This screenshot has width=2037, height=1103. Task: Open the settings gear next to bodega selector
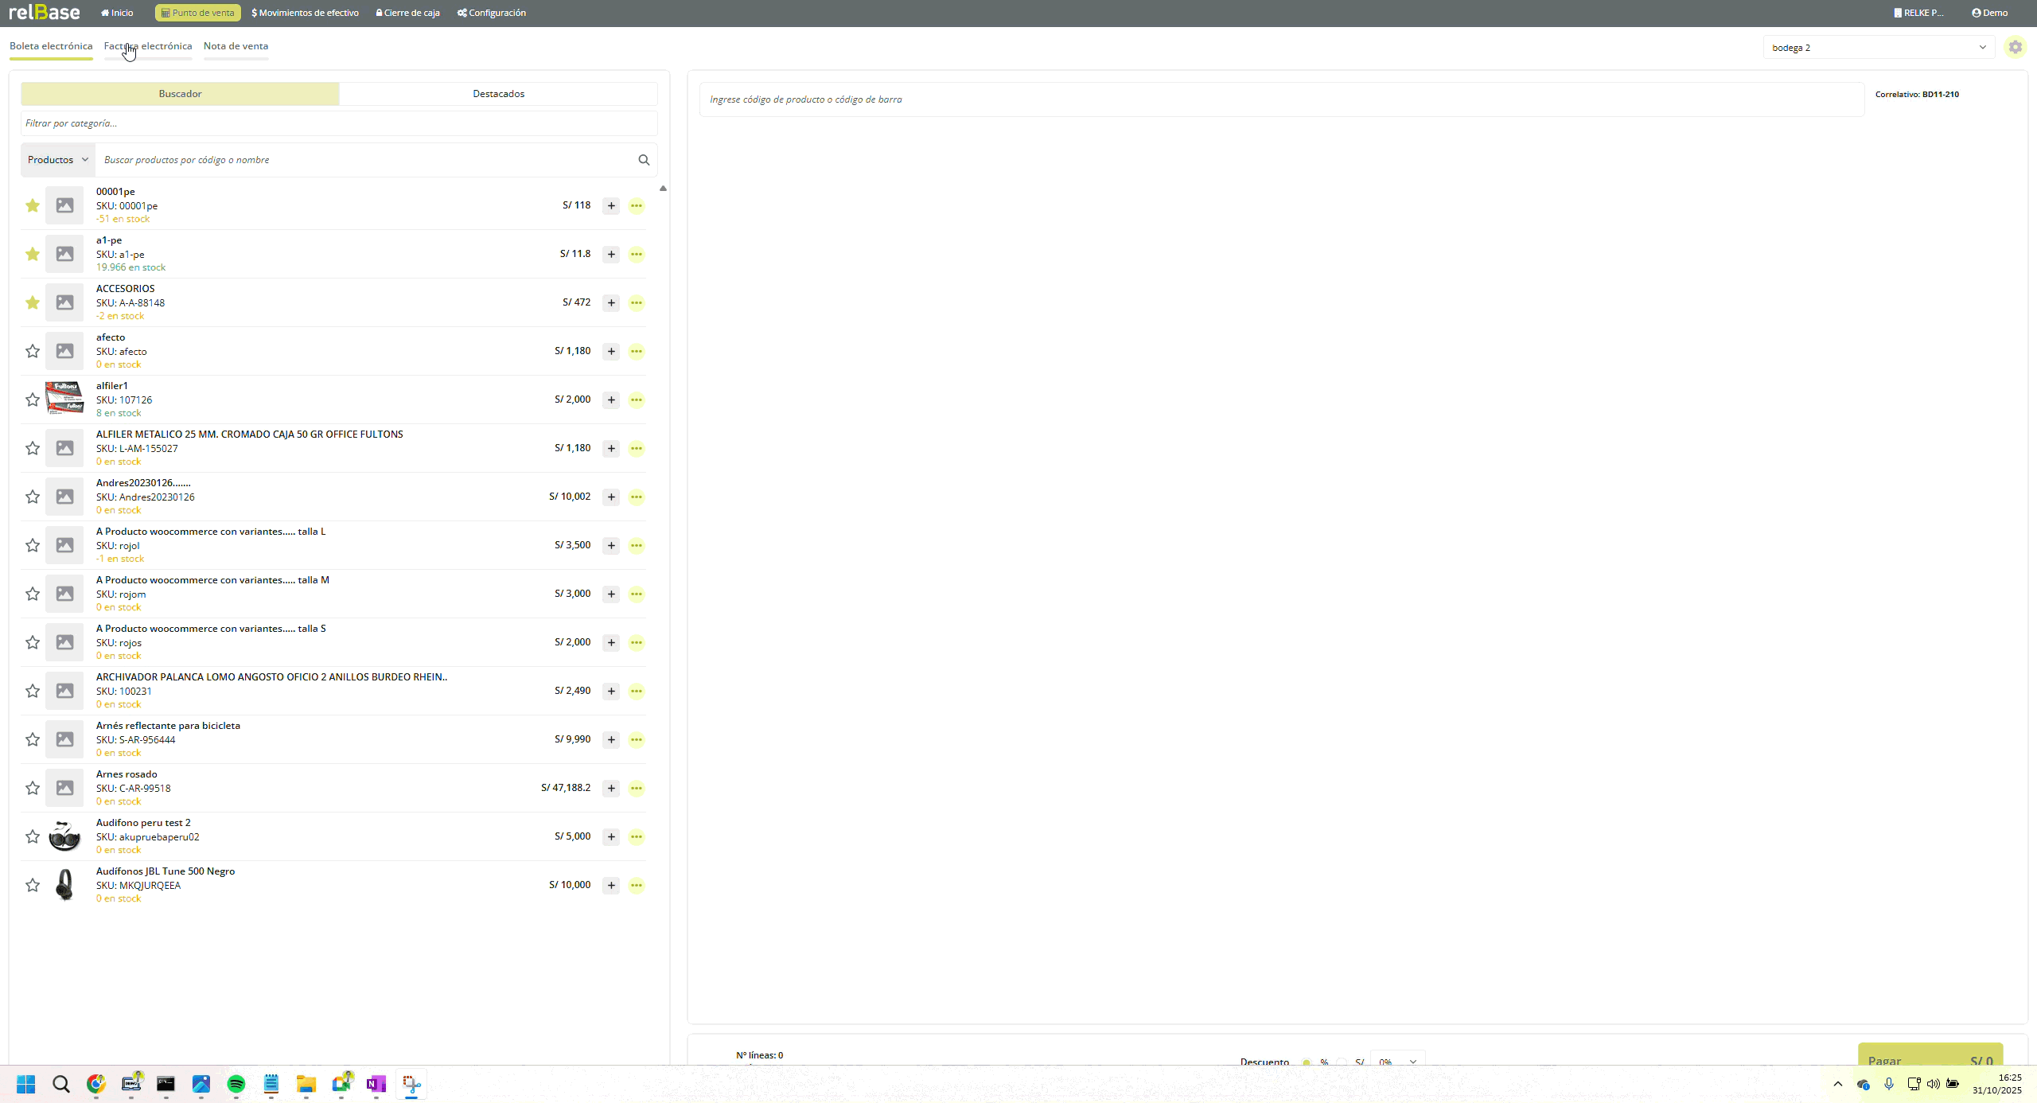click(2015, 47)
